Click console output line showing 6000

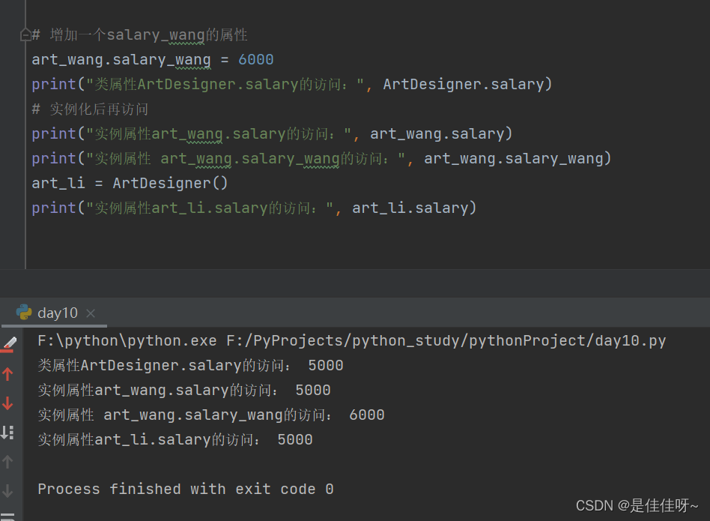pos(211,415)
